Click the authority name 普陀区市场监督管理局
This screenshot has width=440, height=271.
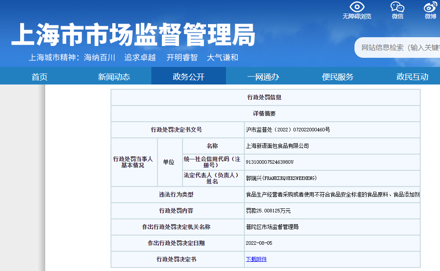pos(272,227)
